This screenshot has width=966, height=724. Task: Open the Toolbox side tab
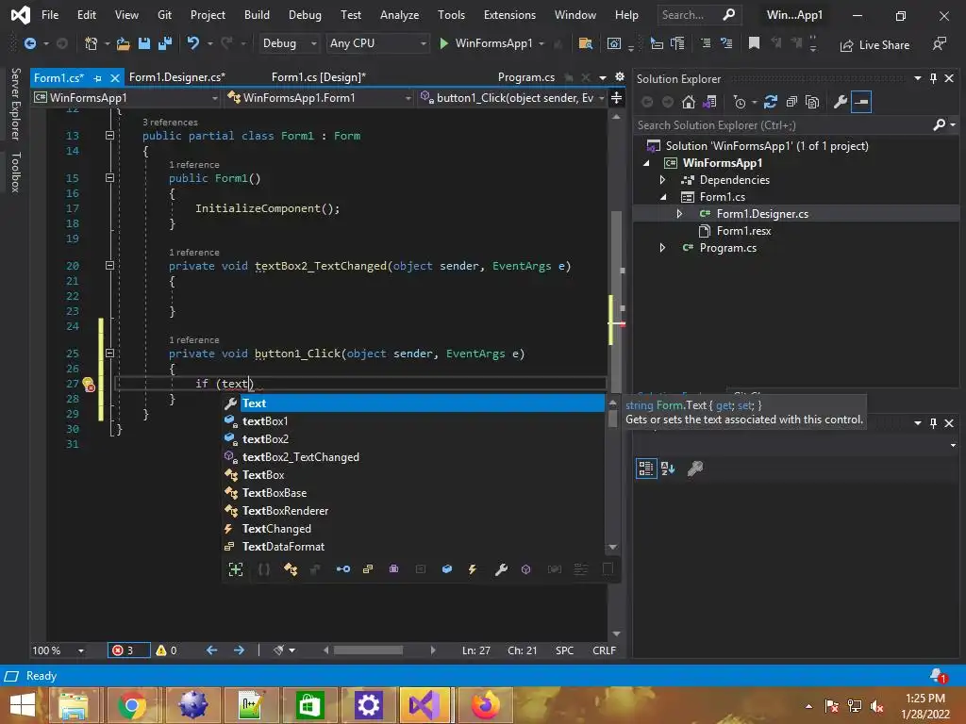click(15, 173)
